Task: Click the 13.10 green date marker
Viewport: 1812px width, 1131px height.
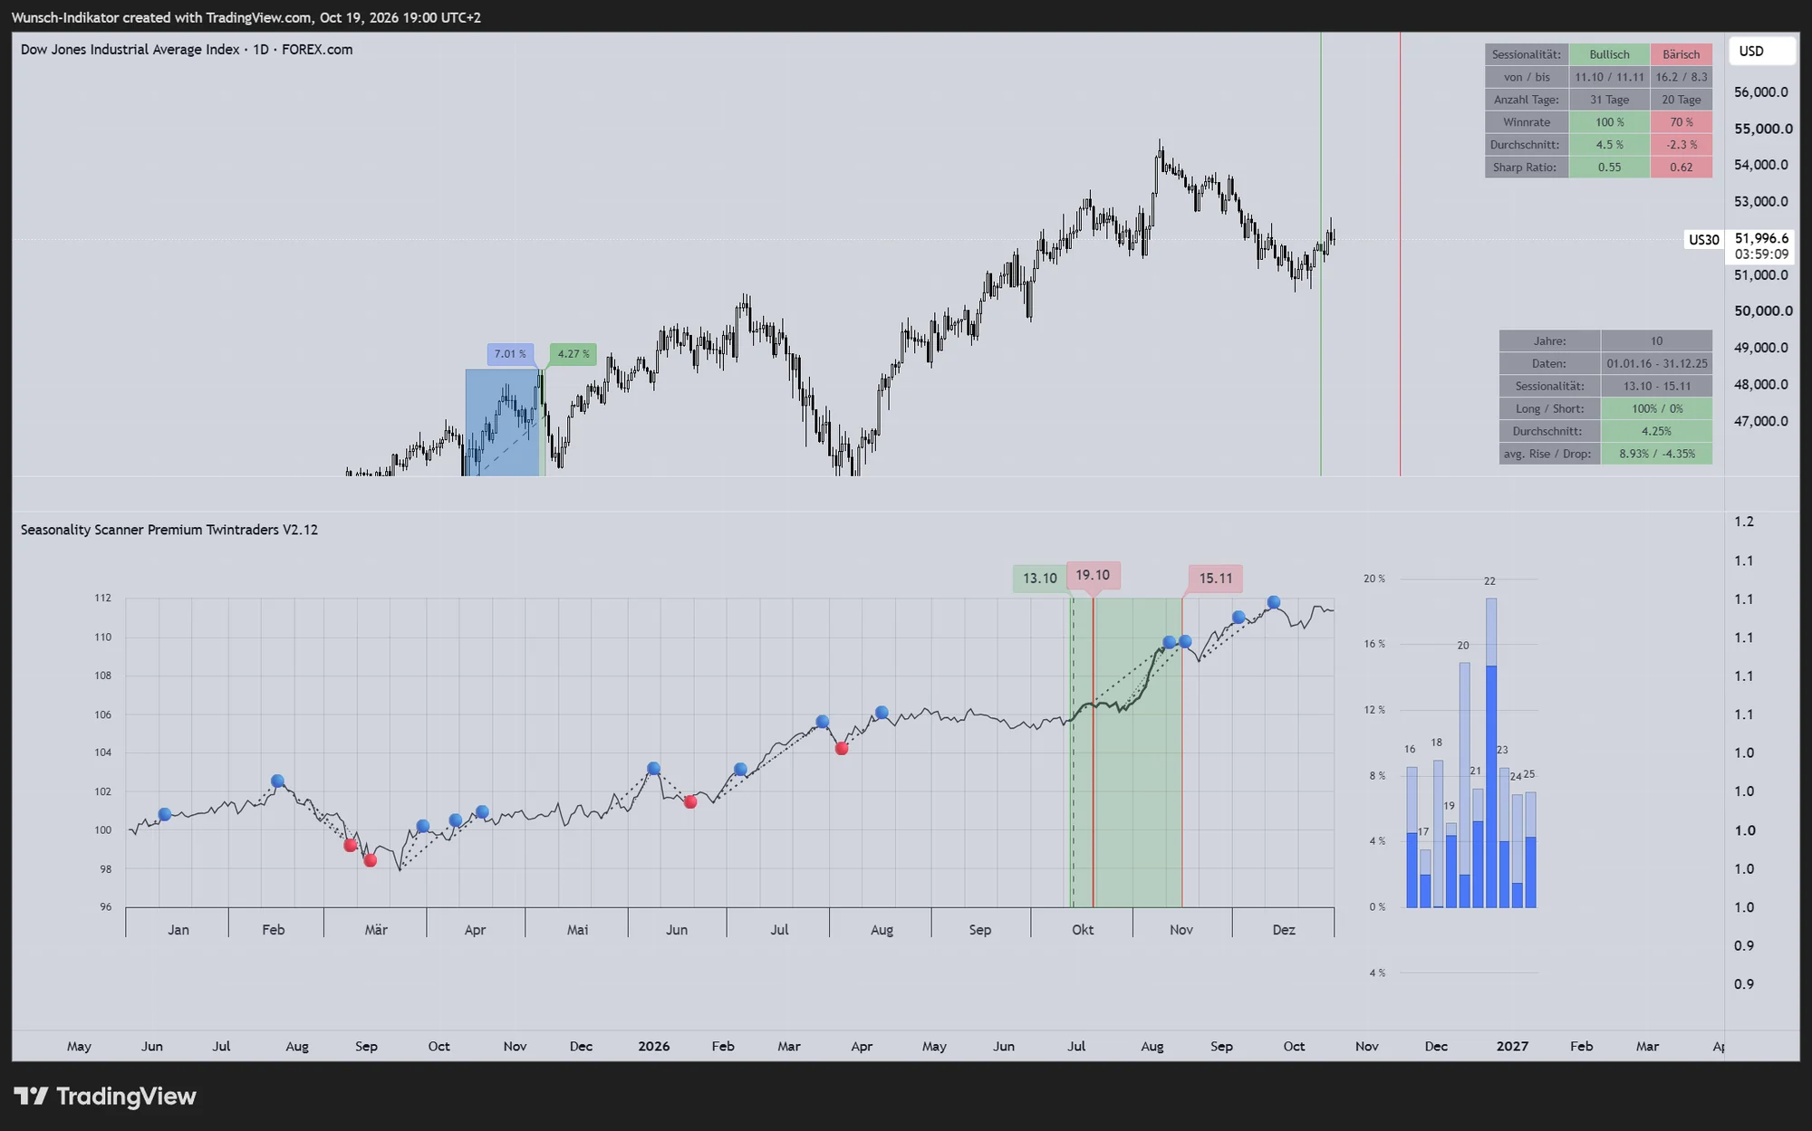Action: pyautogui.click(x=1040, y=578)
